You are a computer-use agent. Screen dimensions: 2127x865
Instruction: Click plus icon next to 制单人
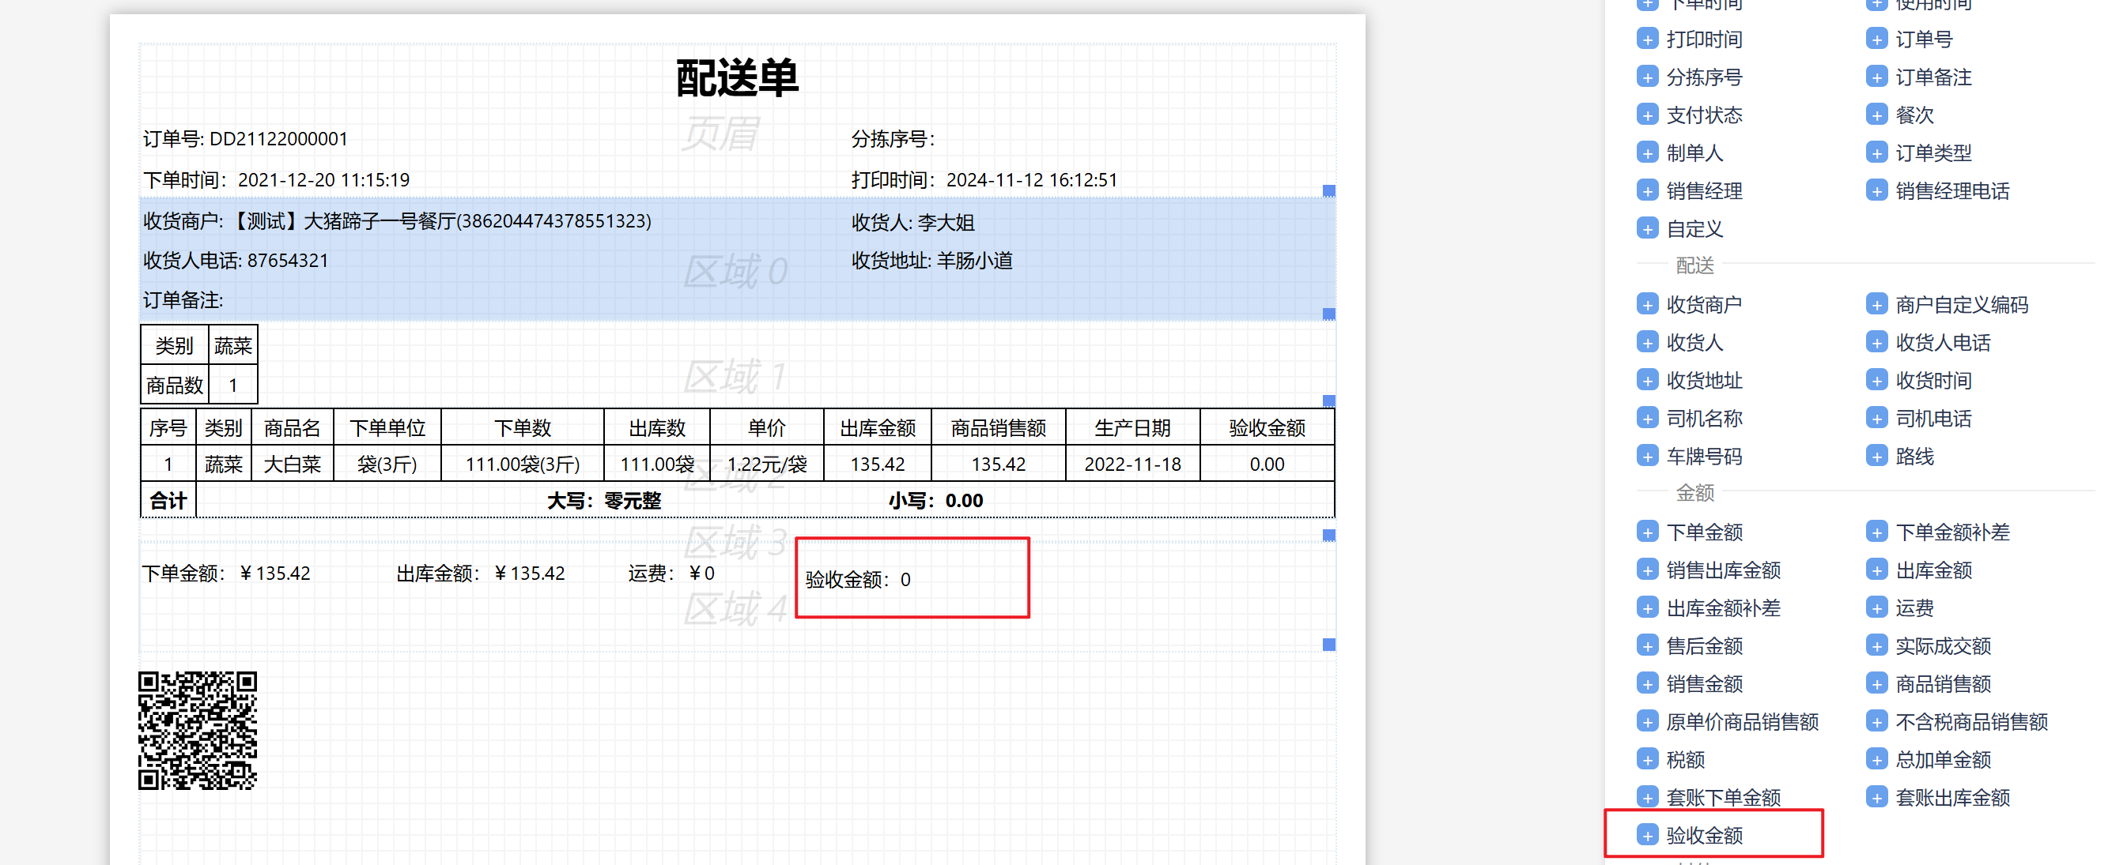(1646, 152)
